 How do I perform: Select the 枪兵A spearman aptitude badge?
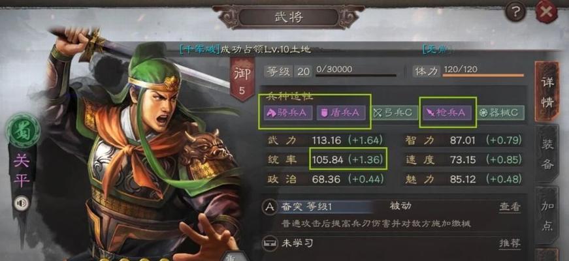click(447, 113)
